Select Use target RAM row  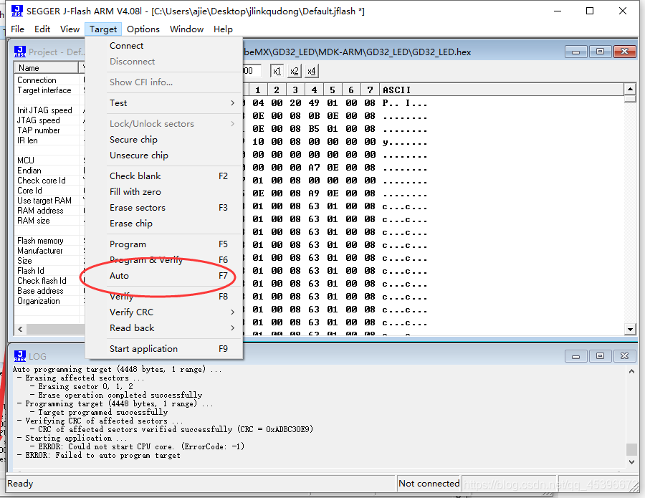tap(49, 201)
